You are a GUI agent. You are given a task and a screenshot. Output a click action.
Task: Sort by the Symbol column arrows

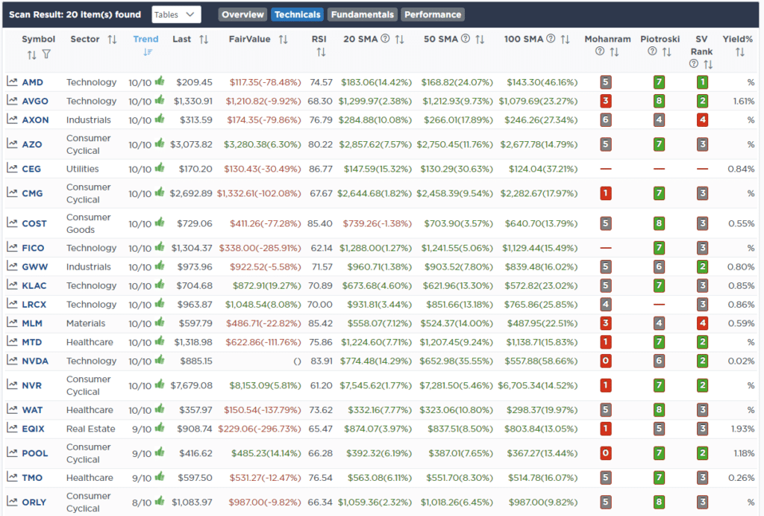(31, 55)
